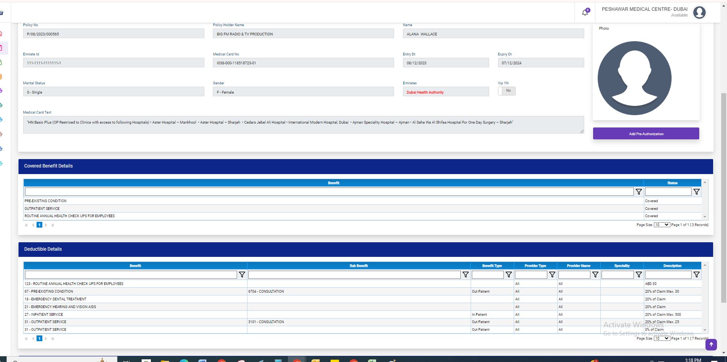Open Page Size dropdown in Covered Benefit grid
The image size is (727, 362).
click(x=662, y=225)
